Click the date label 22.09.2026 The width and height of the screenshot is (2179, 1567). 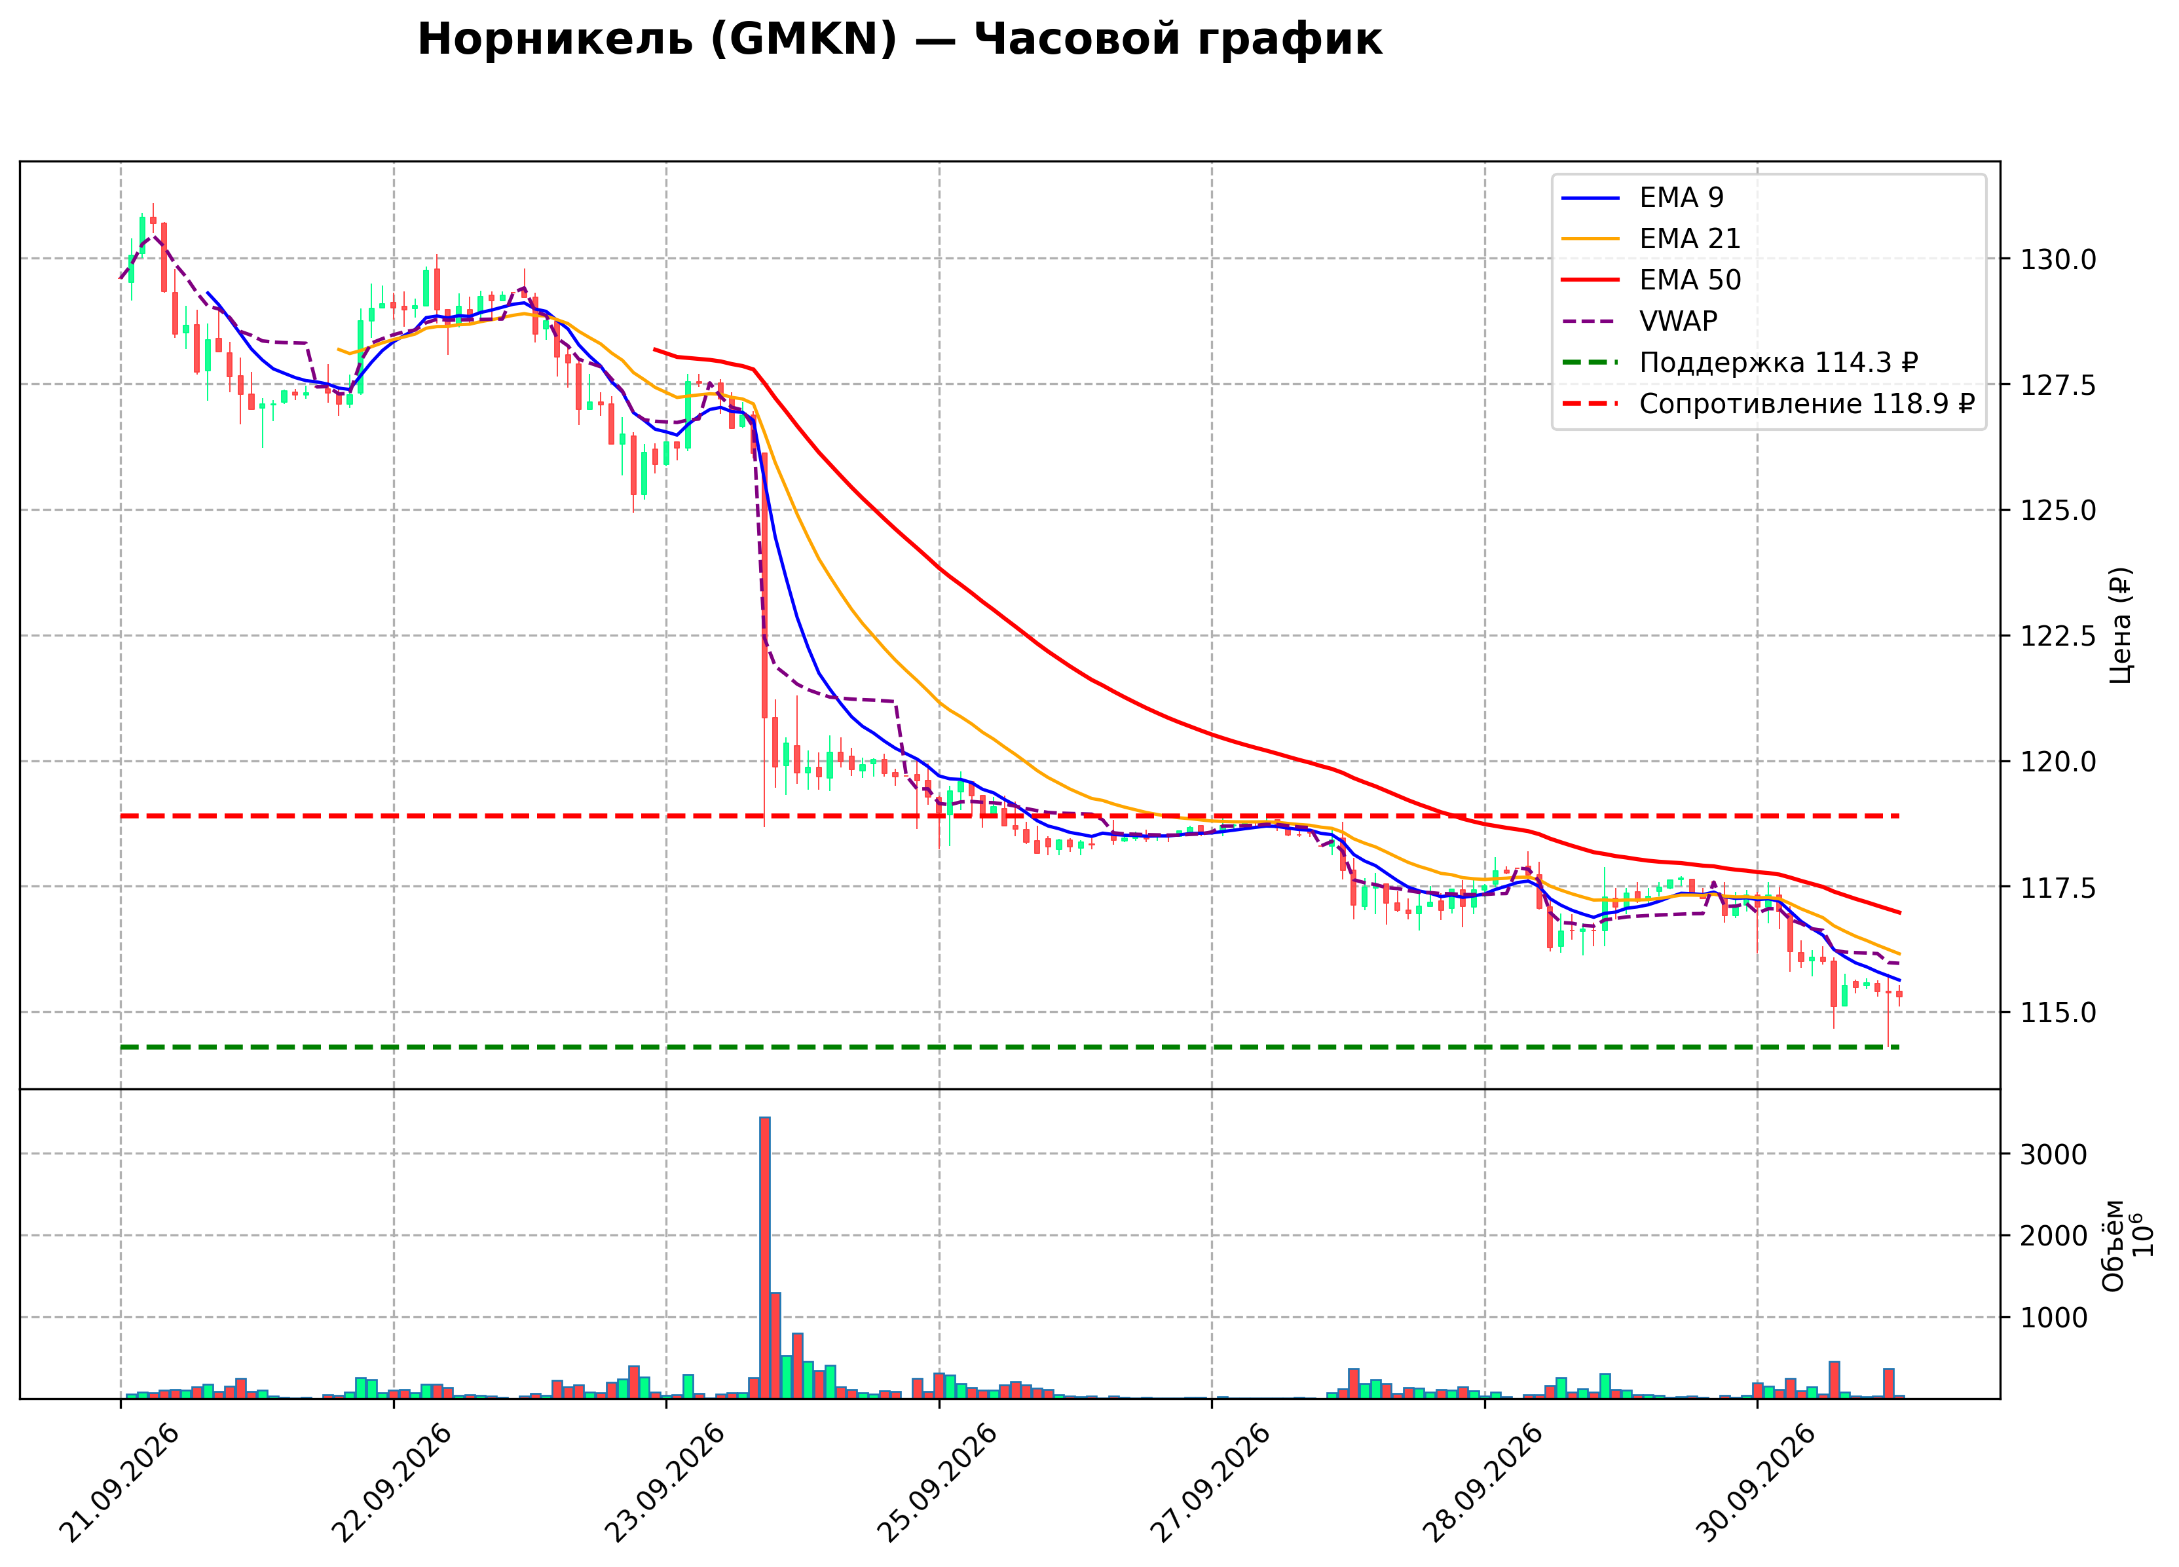click(393, 1483)
